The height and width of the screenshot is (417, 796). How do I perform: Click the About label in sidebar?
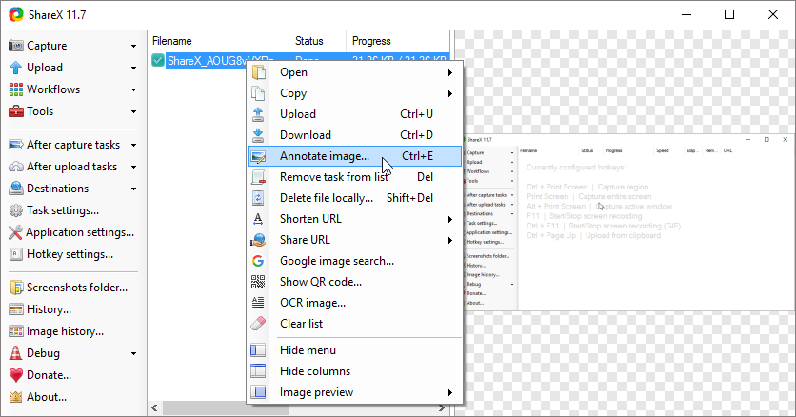(47, 397)
